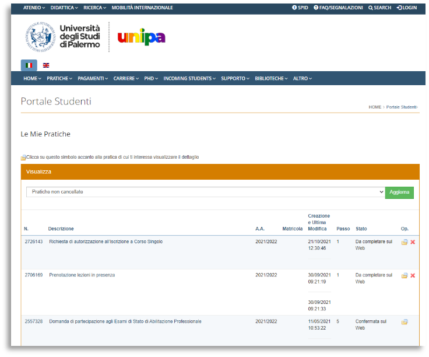Image resolution: width=429 pixels, height=357 pixels.
Task: Open Incoming Students menu
Action: pos(189,79)
